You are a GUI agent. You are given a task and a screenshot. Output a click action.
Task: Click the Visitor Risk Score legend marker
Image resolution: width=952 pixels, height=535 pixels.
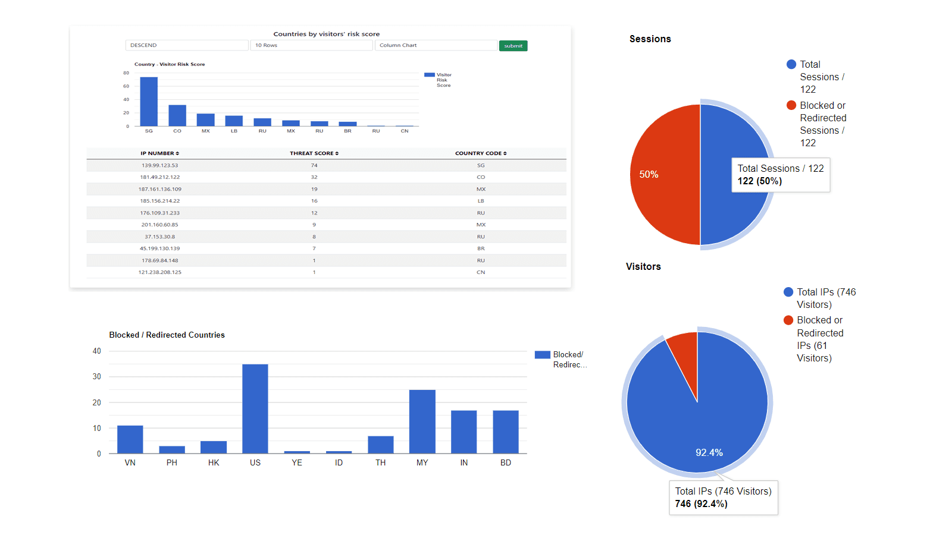[x=429, y=75]
